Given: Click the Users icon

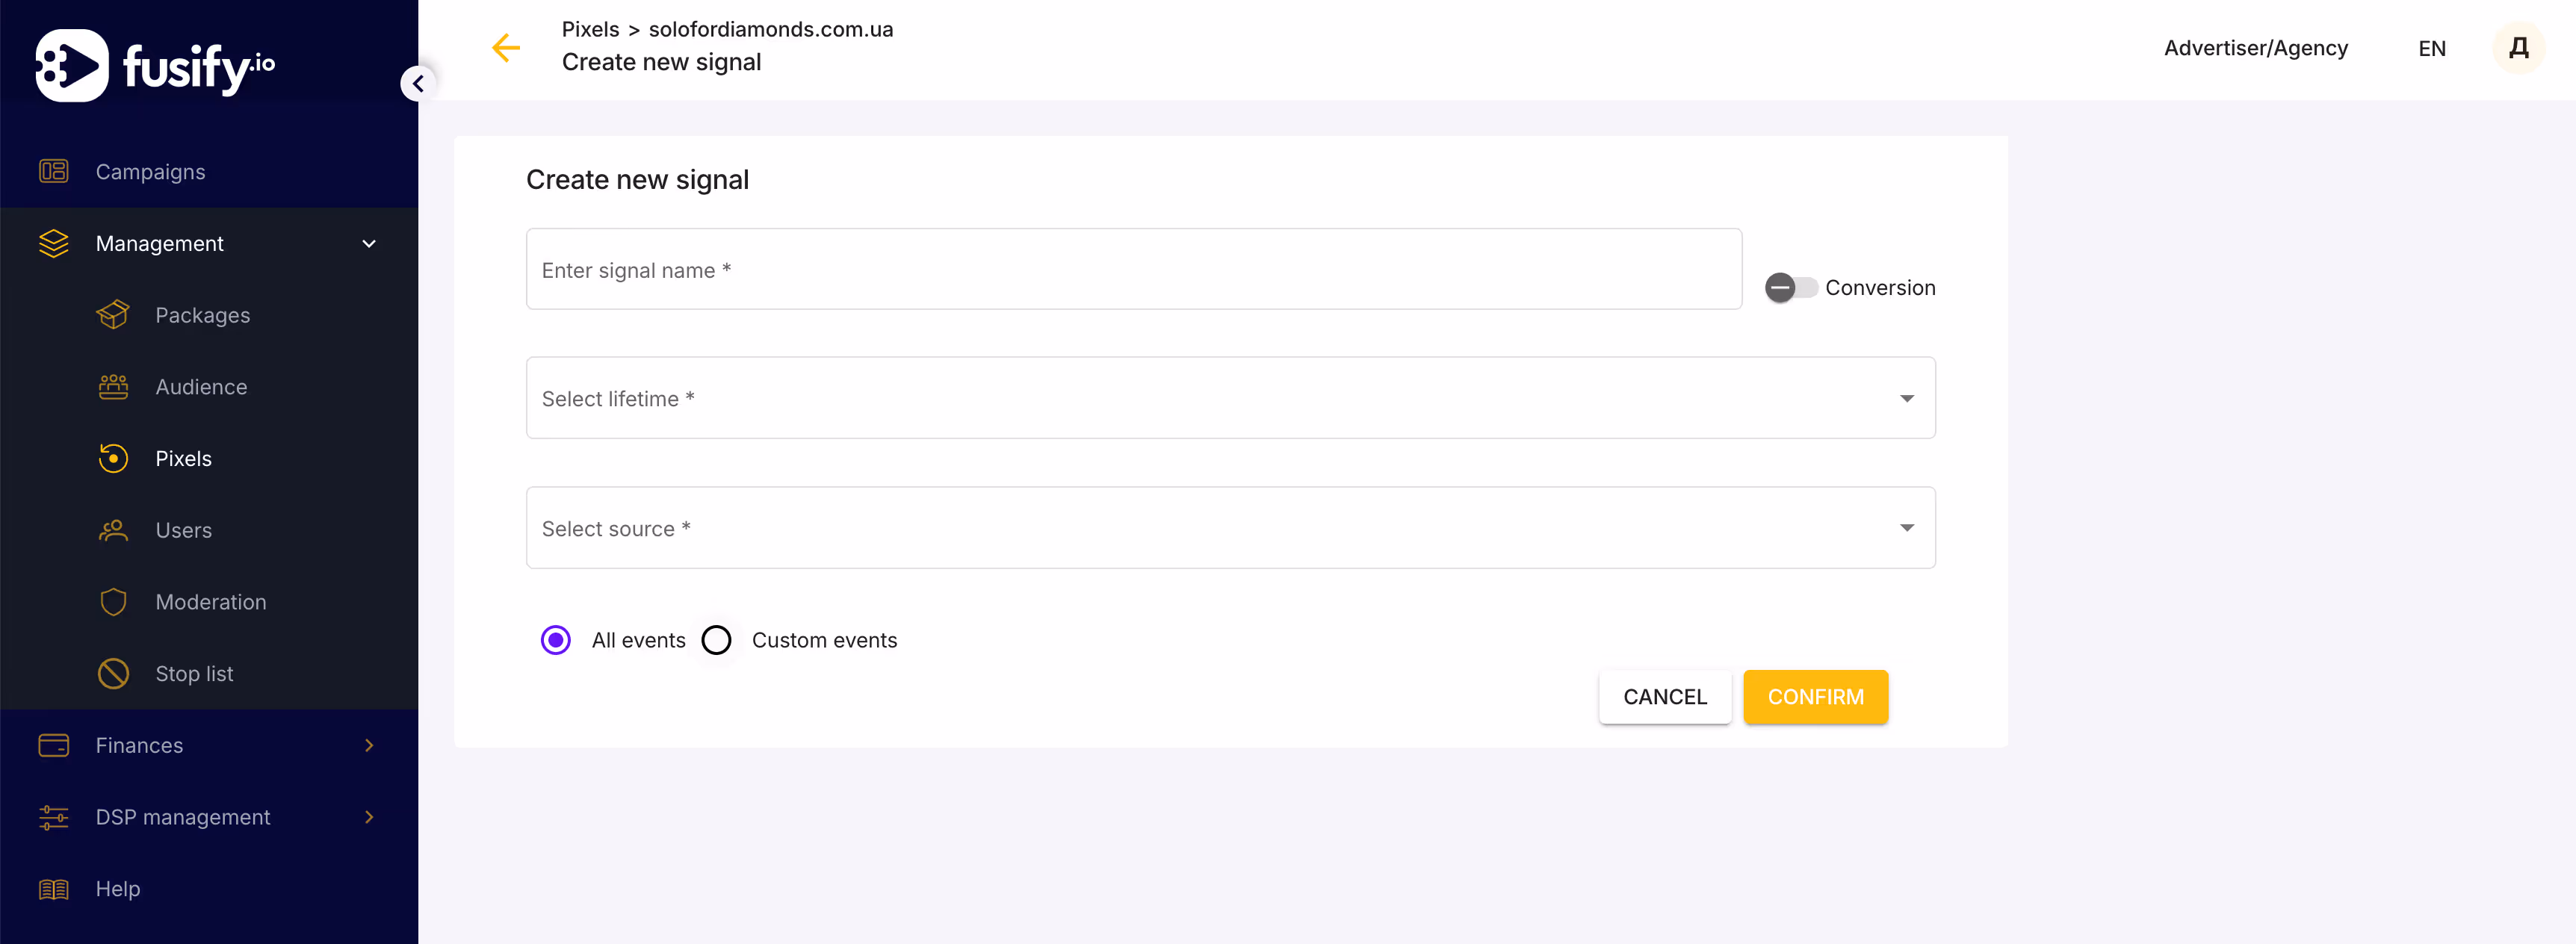Looking at the screenshot, I should coord(113,530).
